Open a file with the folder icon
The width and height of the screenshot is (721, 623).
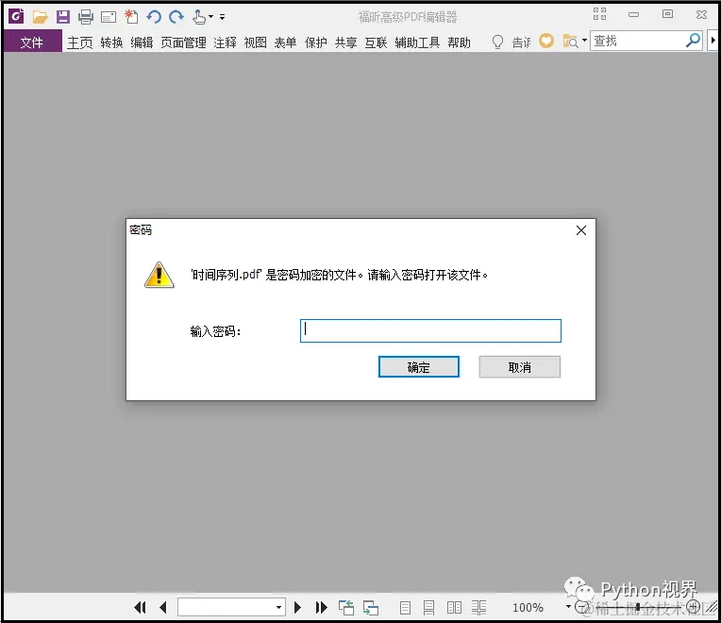[x=40, y=18]
